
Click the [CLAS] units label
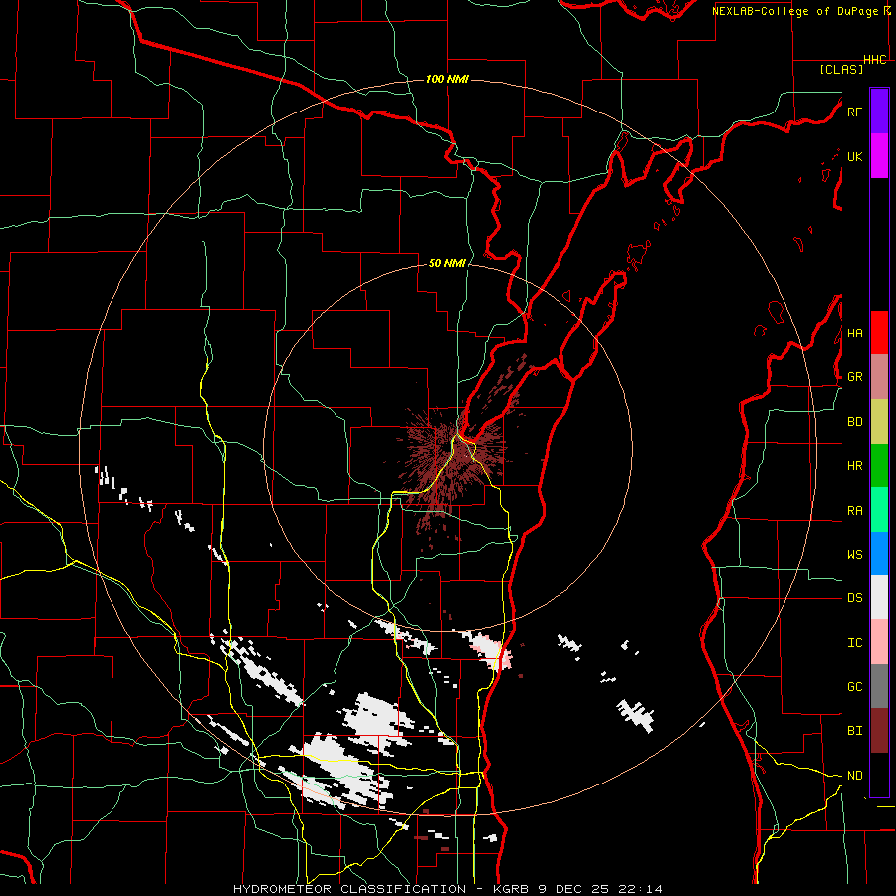coord(841,69)
